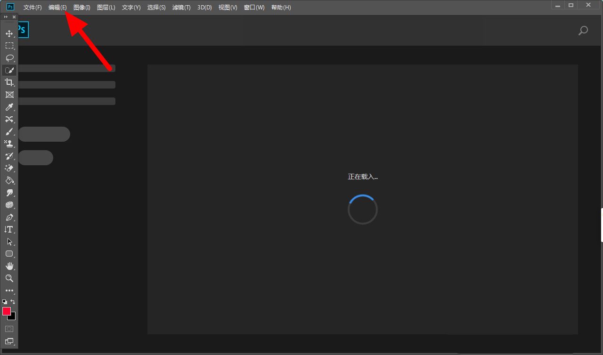Open the 滤镜(T) menu

181,8
